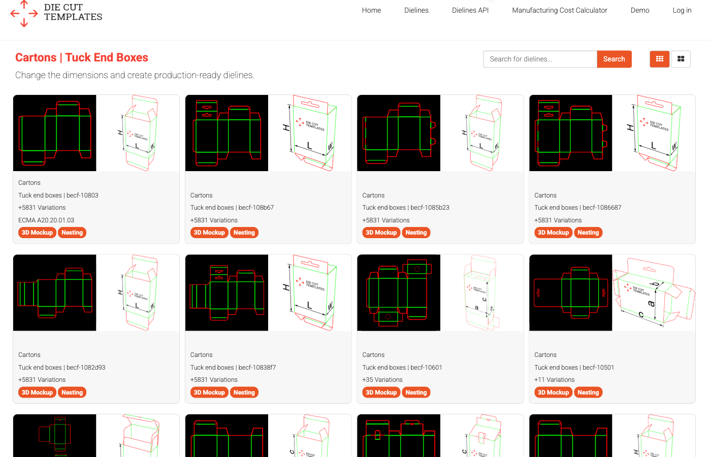Open becf-1086687 flat dieline thumbnail
Image resolution: width=711 pixels, height=457 pixels.
(571, 133)
